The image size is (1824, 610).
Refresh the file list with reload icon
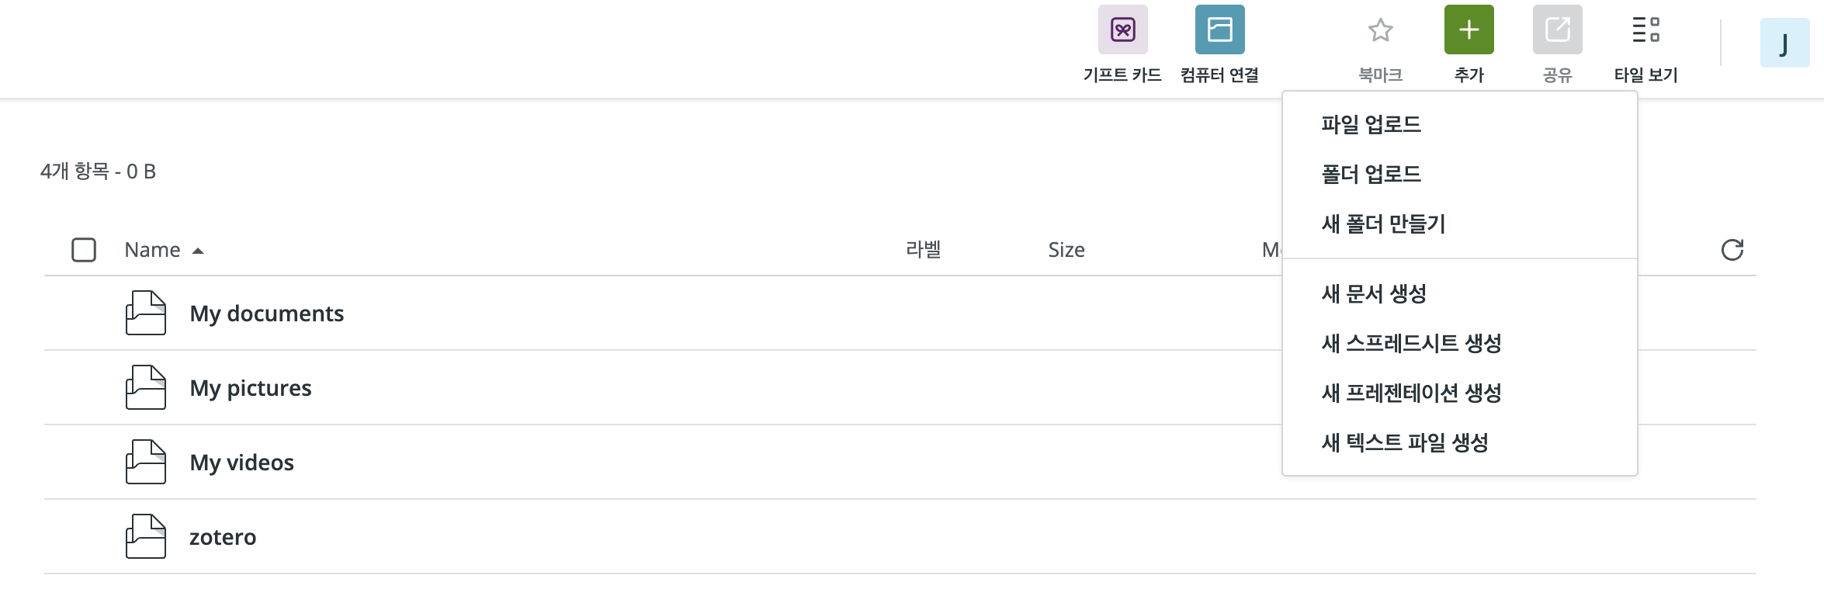(x=1732, y=250)
